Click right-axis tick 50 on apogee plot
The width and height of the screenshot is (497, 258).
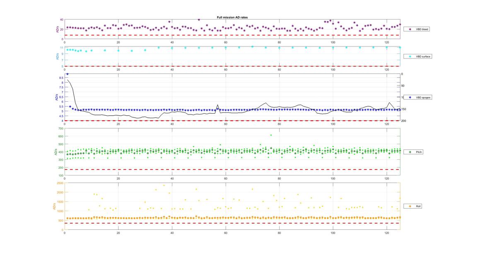coord(403,85)
